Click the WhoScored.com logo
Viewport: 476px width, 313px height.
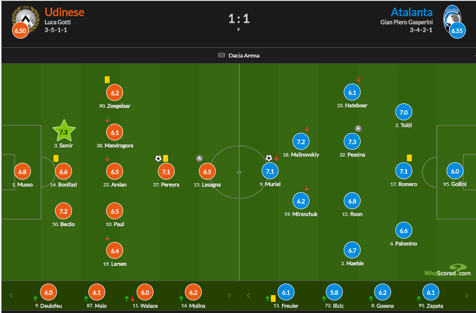(447, 270)
